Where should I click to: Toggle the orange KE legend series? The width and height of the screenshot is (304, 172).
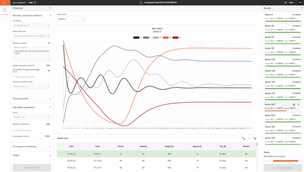pos(166,37)
